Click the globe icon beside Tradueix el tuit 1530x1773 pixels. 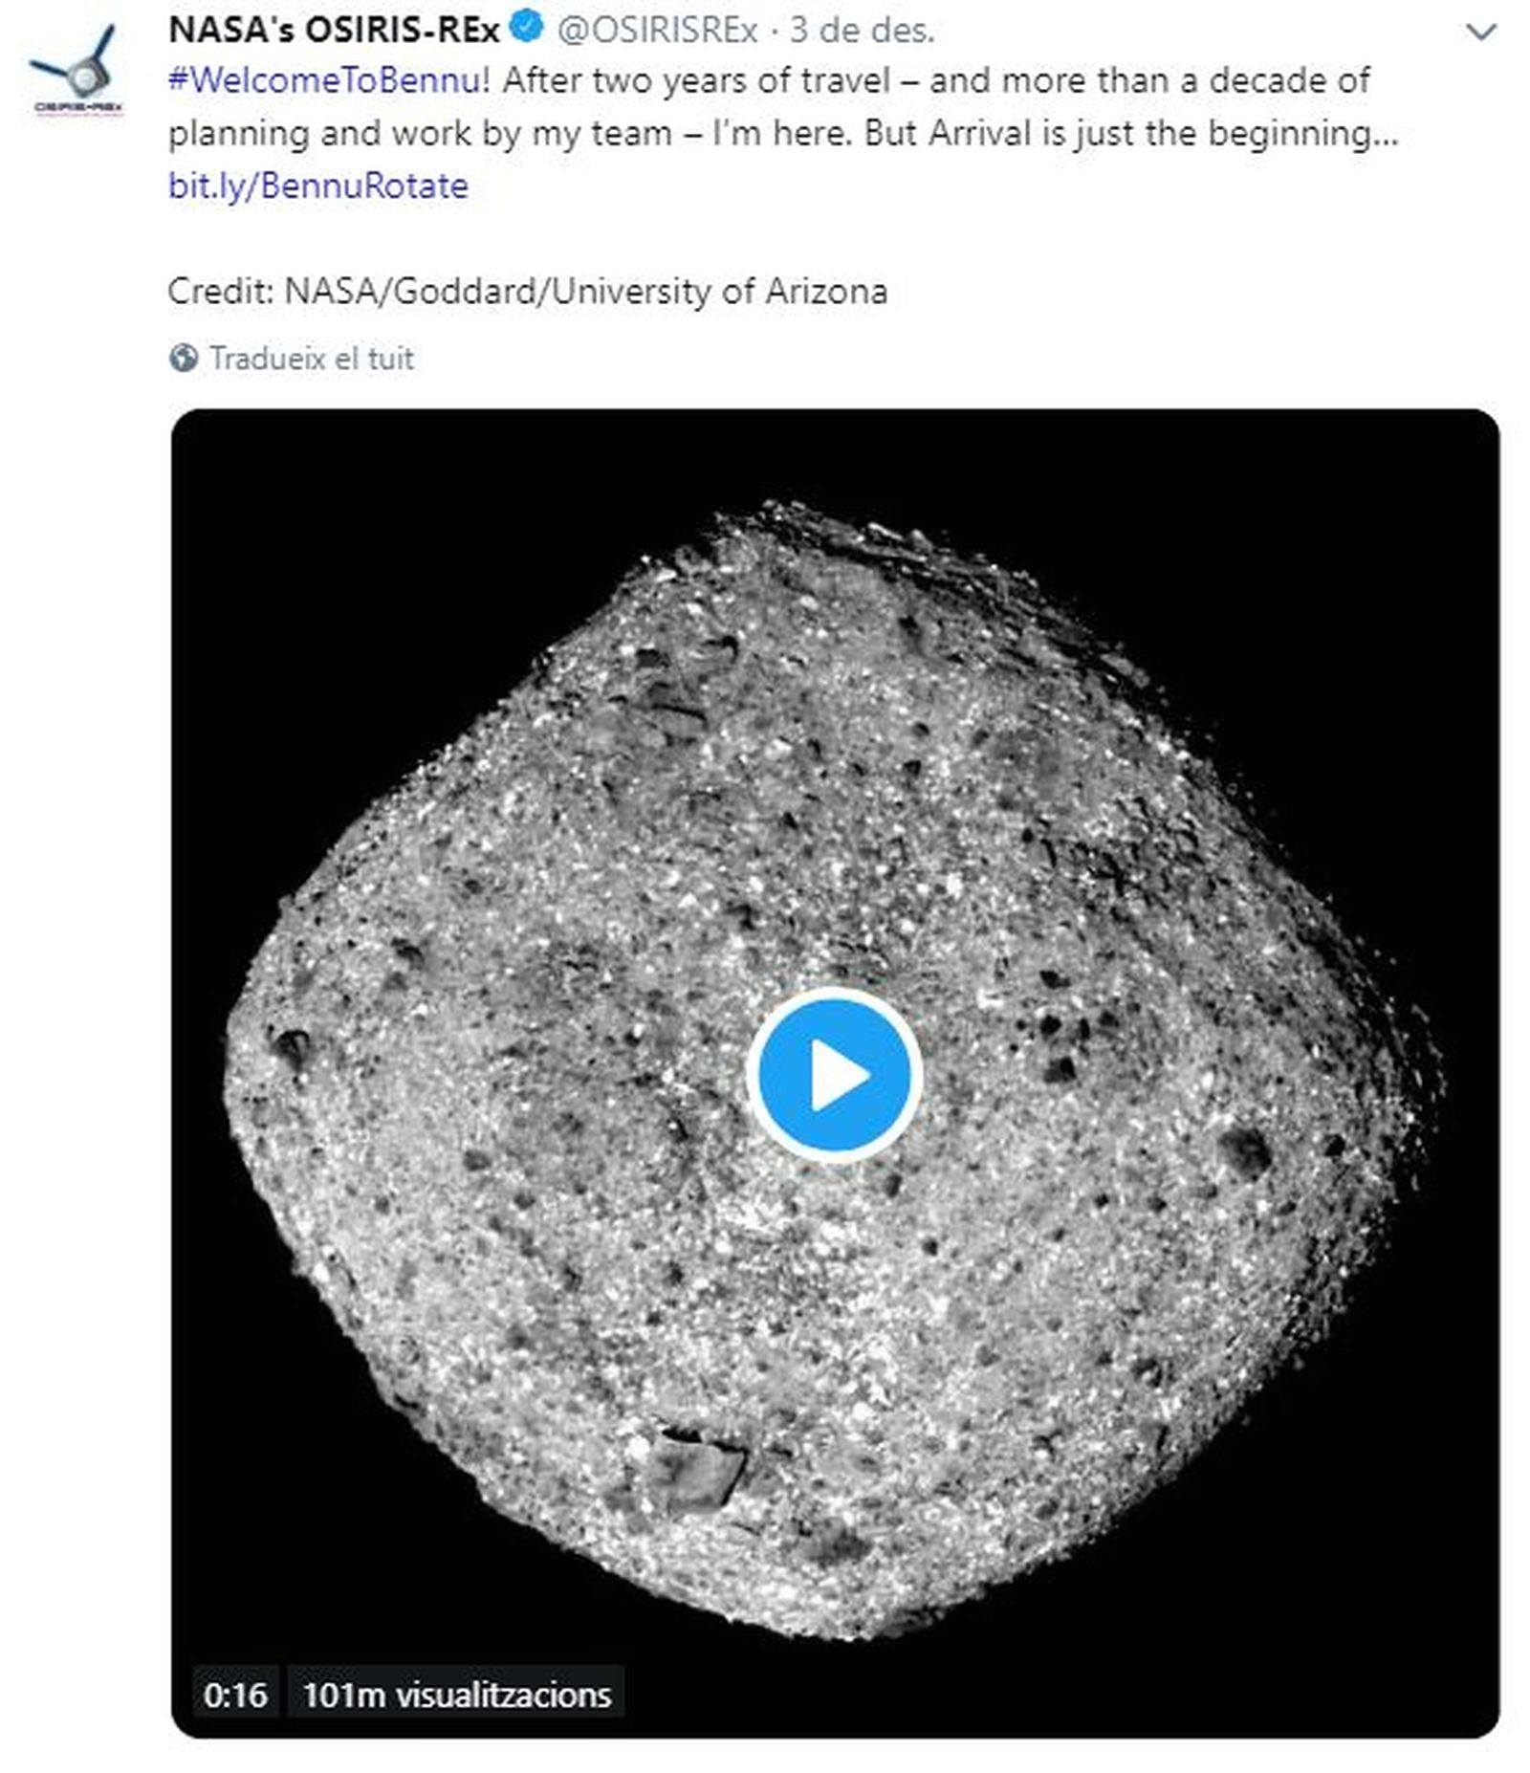pyautogui.click(x=184, y=359)
